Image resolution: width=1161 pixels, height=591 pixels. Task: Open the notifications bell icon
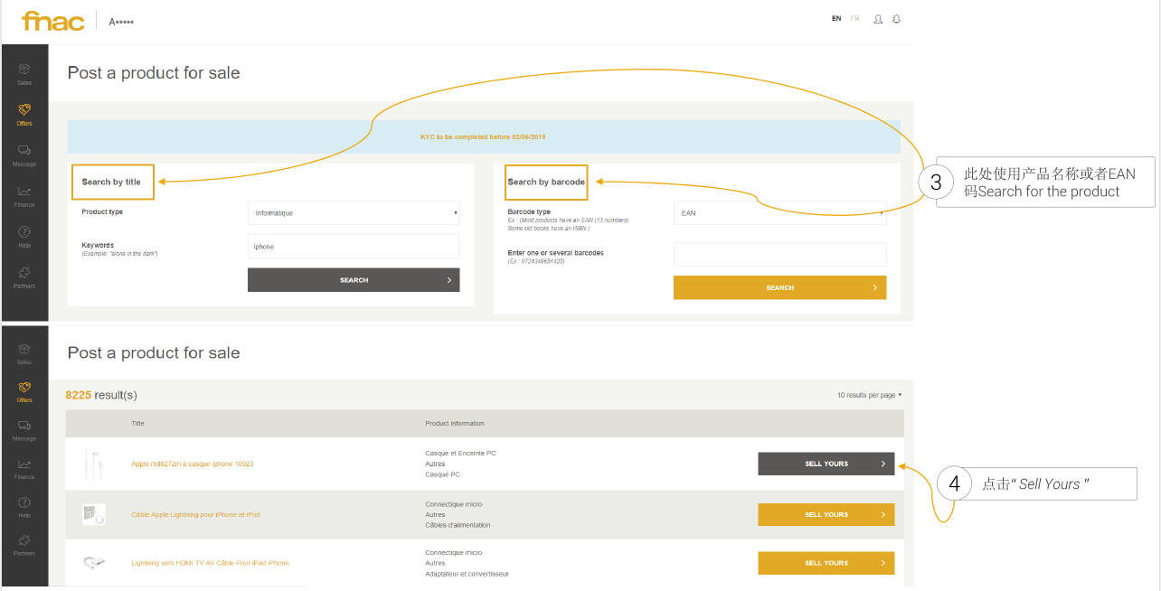coord(896,19)
